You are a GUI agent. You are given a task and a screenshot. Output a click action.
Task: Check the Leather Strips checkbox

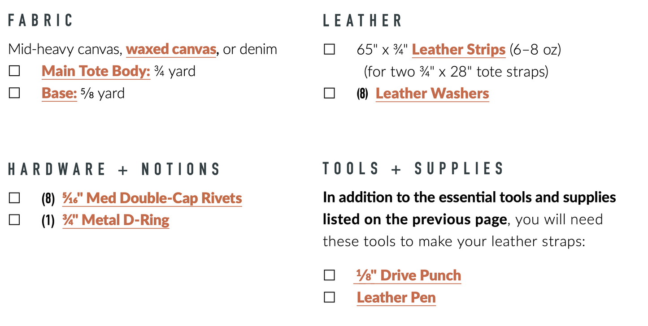[329, 49]
